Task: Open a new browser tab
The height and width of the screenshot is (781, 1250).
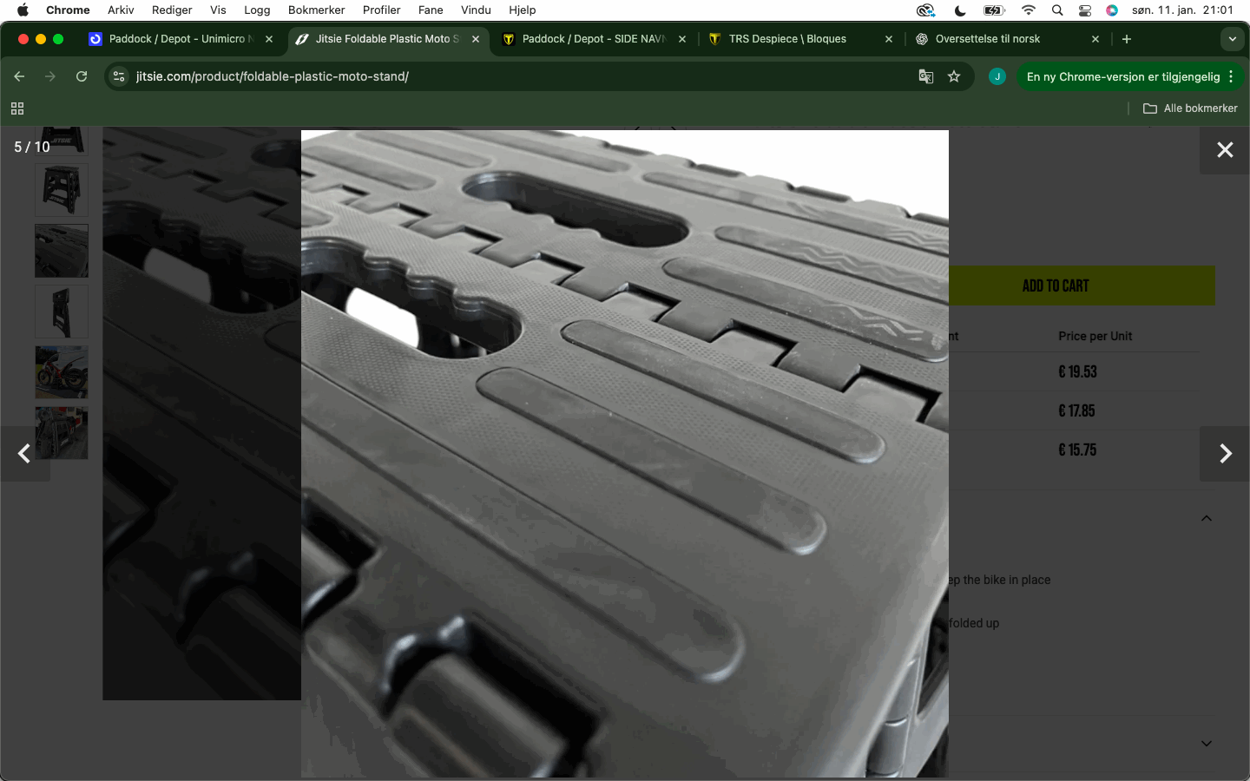Action: tap(1126, 39)
